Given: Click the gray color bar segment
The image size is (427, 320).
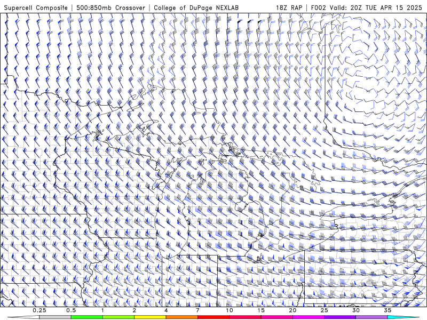Looking at the screenshot, I should click(55, 317).
